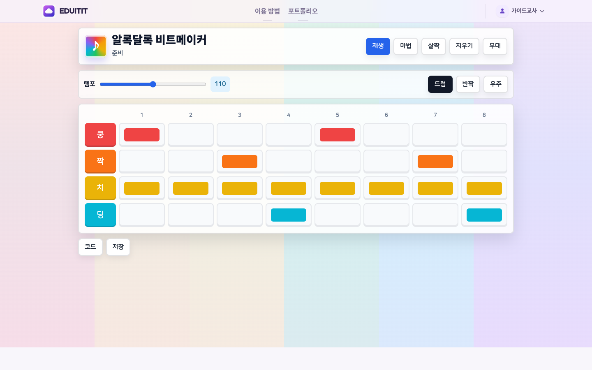
Task: Turn off 짝 beat on step 3
Action: pyautogui.click(x=240, y=162)
